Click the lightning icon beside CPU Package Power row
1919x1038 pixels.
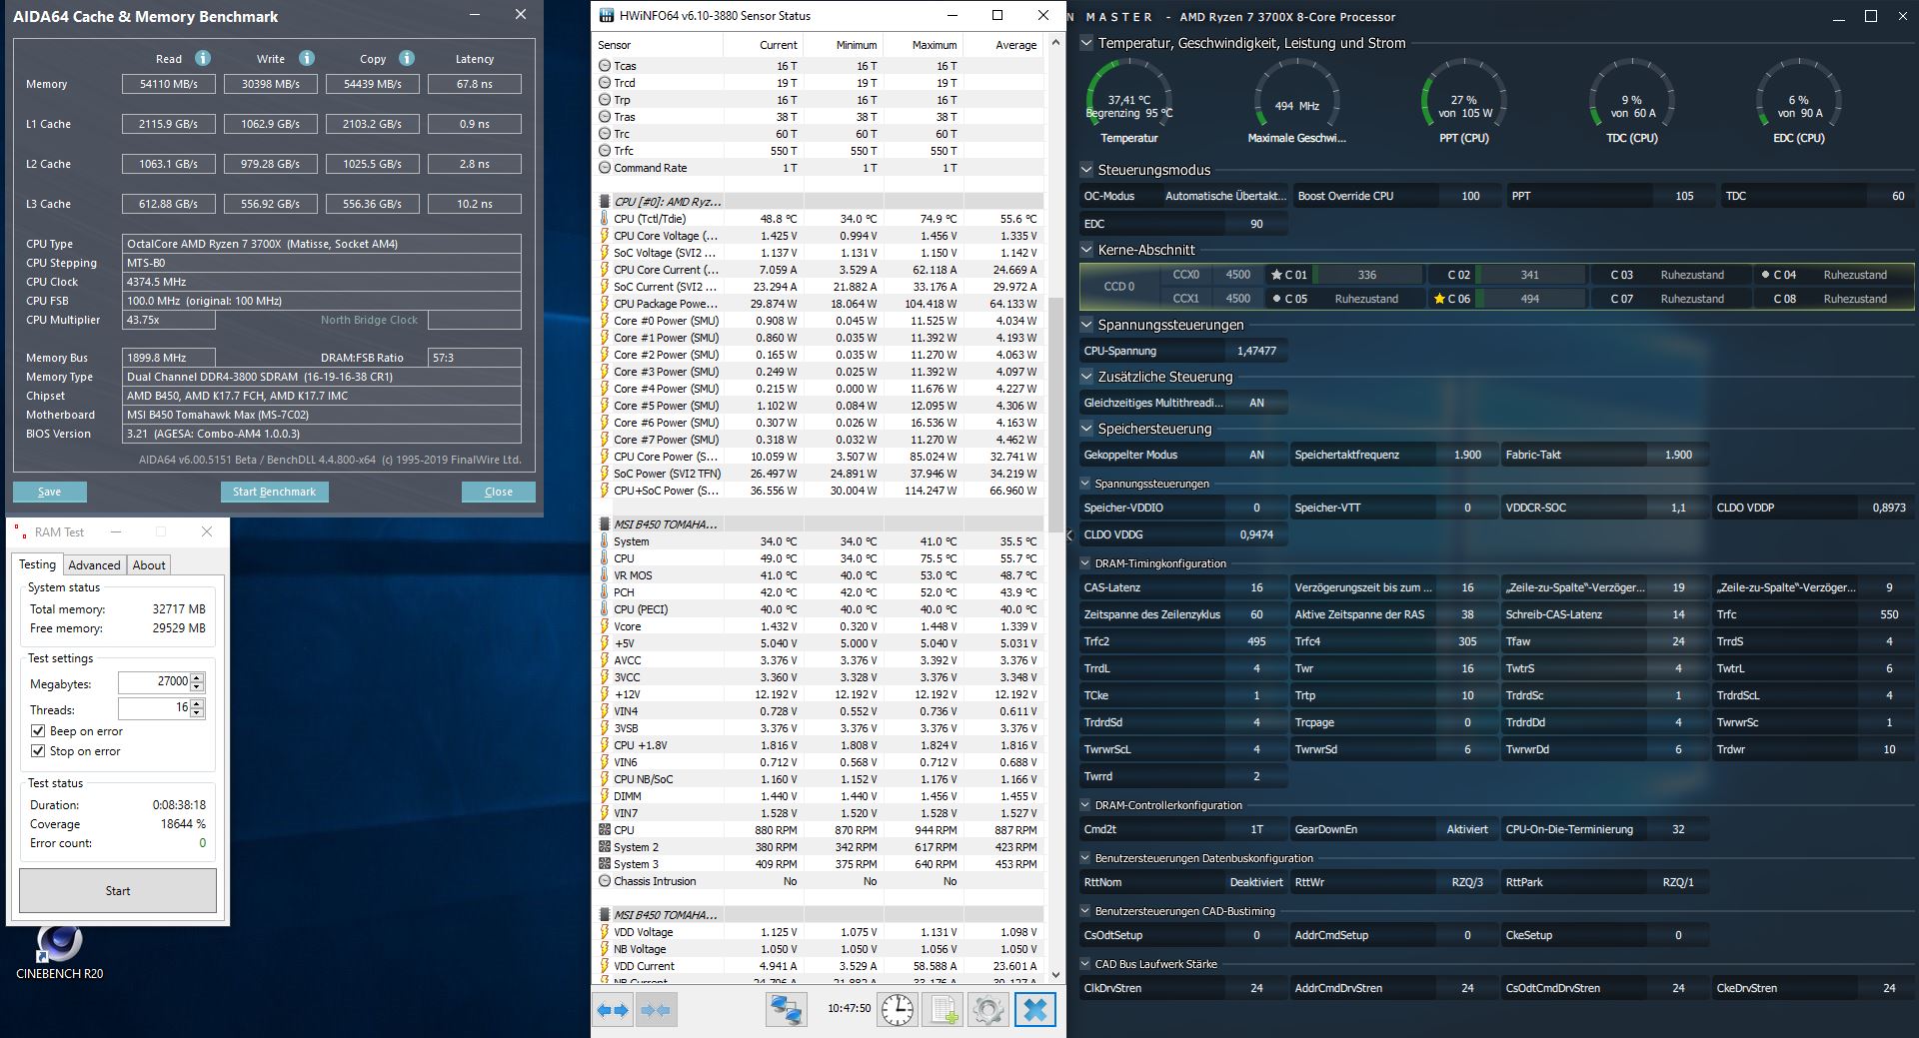pos(605,304)
